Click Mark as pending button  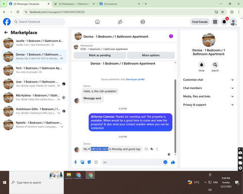point(100,55)
